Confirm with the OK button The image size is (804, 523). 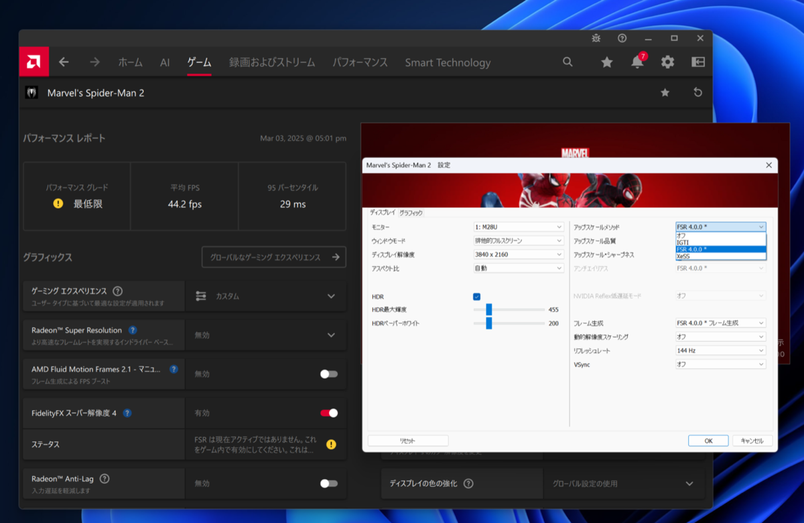pyautogui.click(x=708, y=441)
